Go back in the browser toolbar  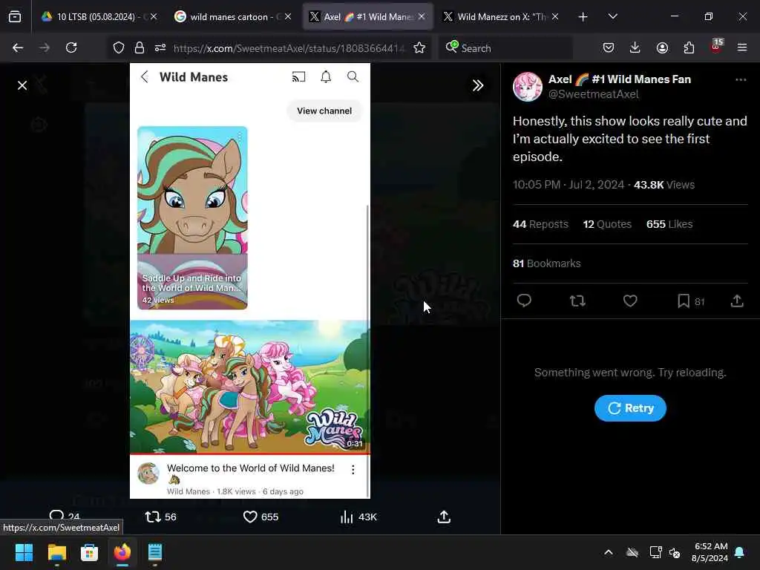(x=18, y=47)
